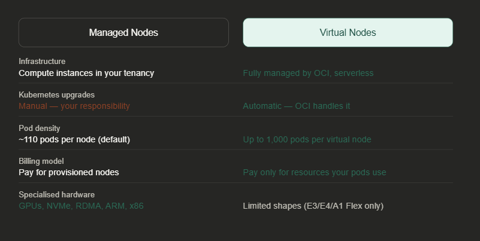Click 'Pay for provisioned nodes' text
This screenshot has width=480, height=241.
(69, 172)
